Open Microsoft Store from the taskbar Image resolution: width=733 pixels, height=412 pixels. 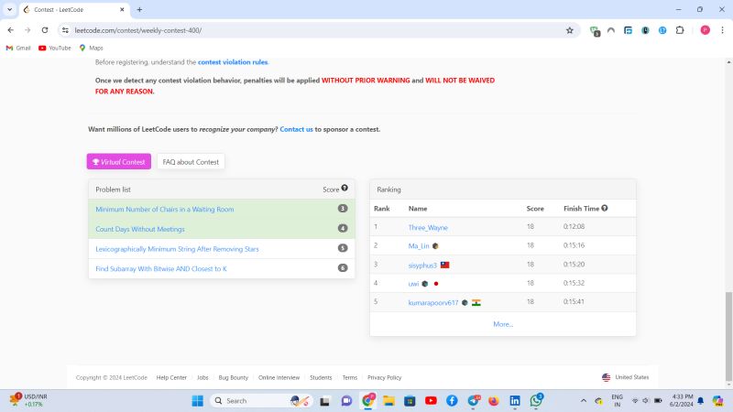(410, 401)
